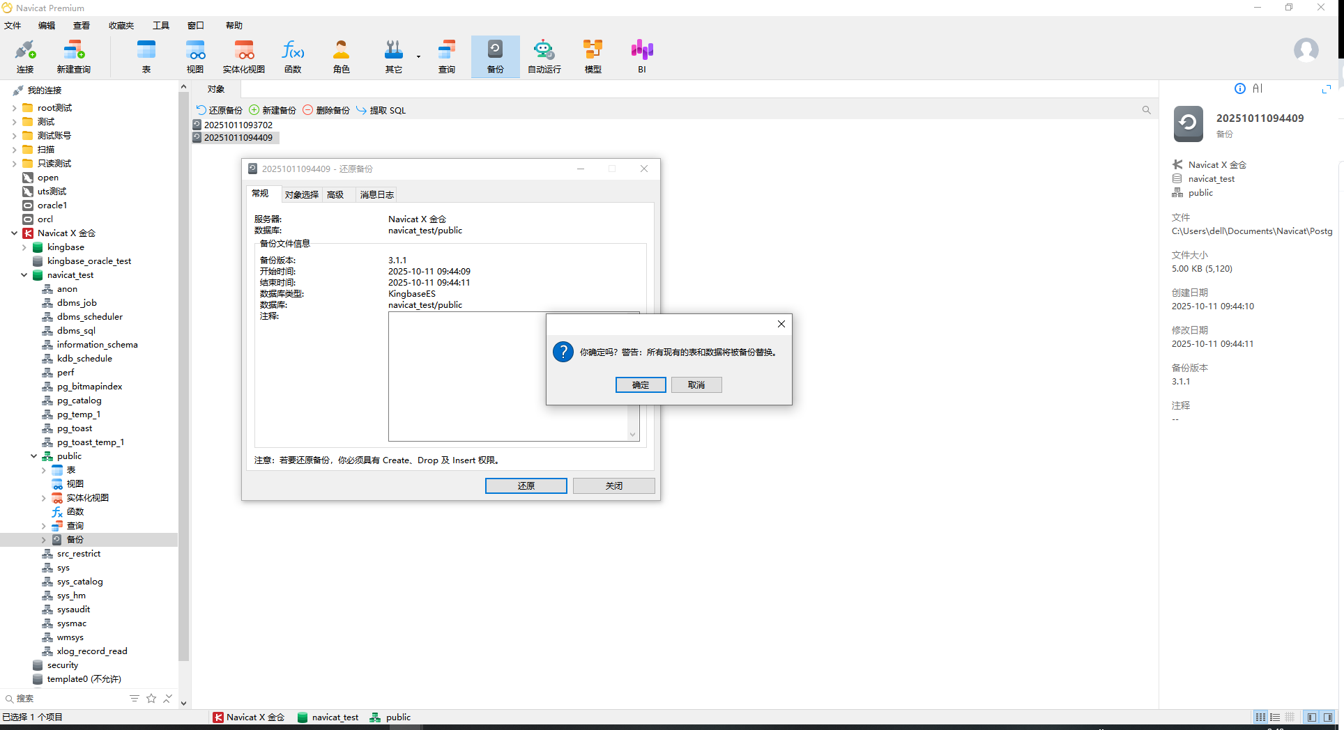Select the information_schema schema in the tree
This screenshot has height=730, width=1344.
pyautogui.click(x=97, y=345)
